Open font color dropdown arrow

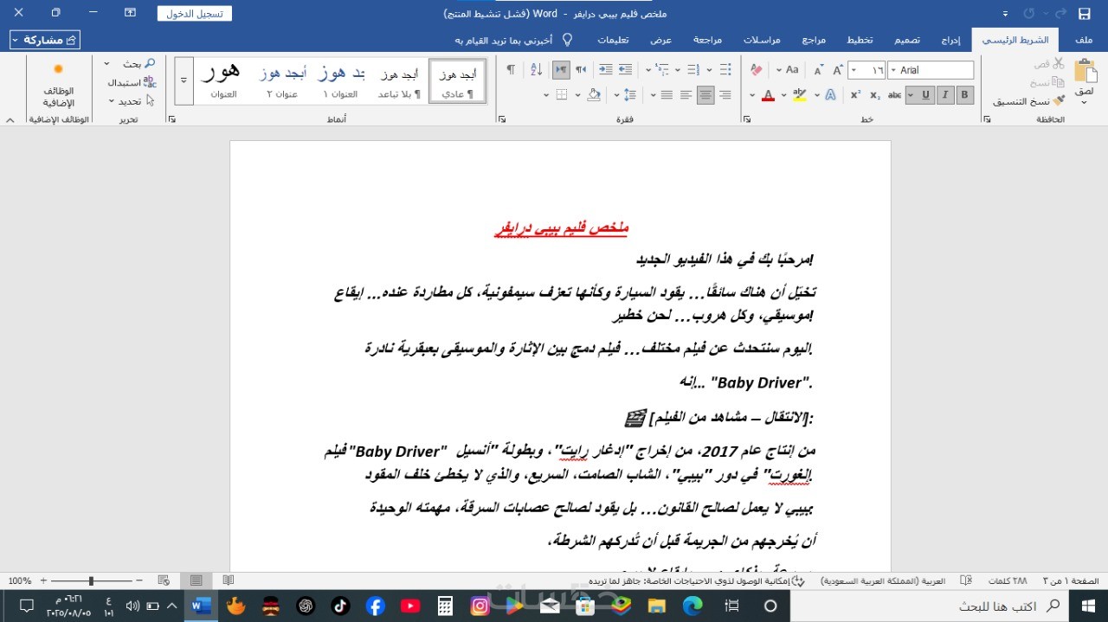click(x=752, y=95)
